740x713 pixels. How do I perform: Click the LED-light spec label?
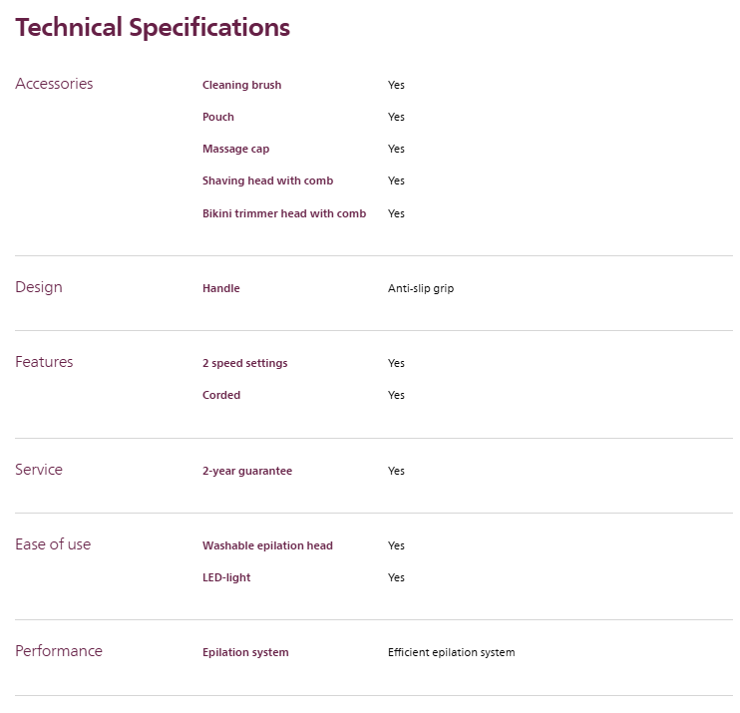[226, 577]
